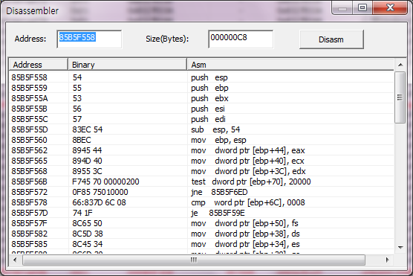The height and width of the screenshot is (276, 413).
Task: Select row address 85B5F55A
Action: (x=30, y=98)
